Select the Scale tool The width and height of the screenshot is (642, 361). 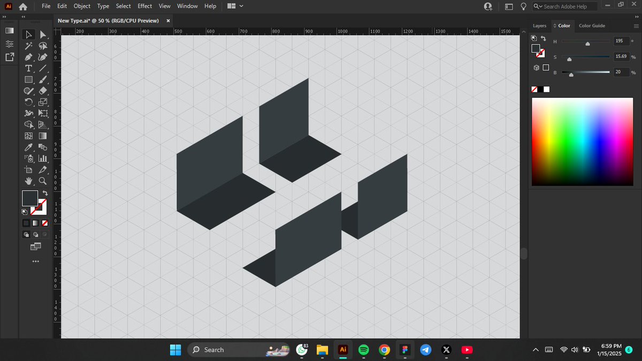coord(43,102)
